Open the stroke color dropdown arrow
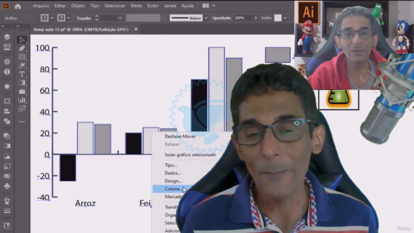414x233 pixels. click(69, 18)
